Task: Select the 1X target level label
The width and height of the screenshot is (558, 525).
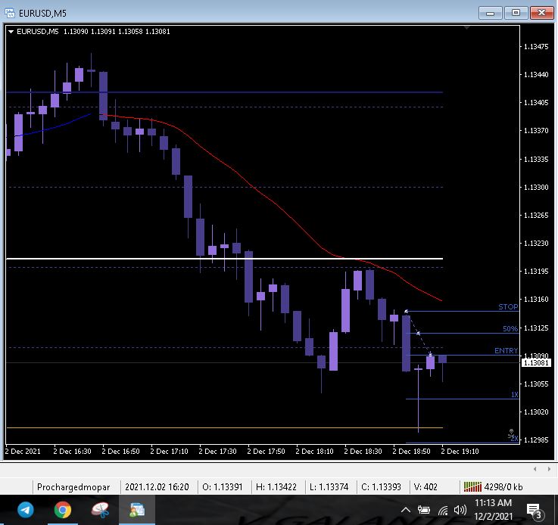Action: pos(515,395)
